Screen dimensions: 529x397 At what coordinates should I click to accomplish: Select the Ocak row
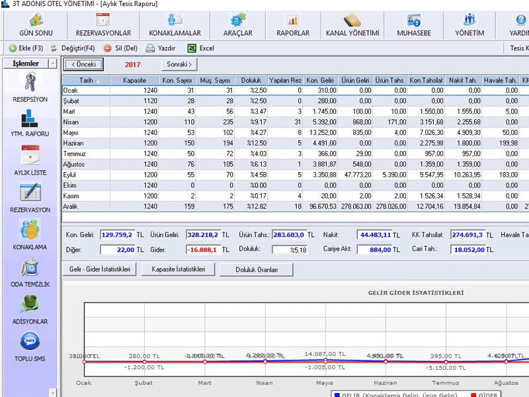pos(296,91)
